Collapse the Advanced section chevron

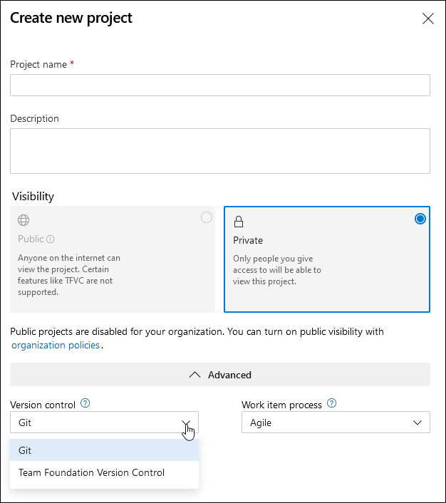click(x=195, y=375)
